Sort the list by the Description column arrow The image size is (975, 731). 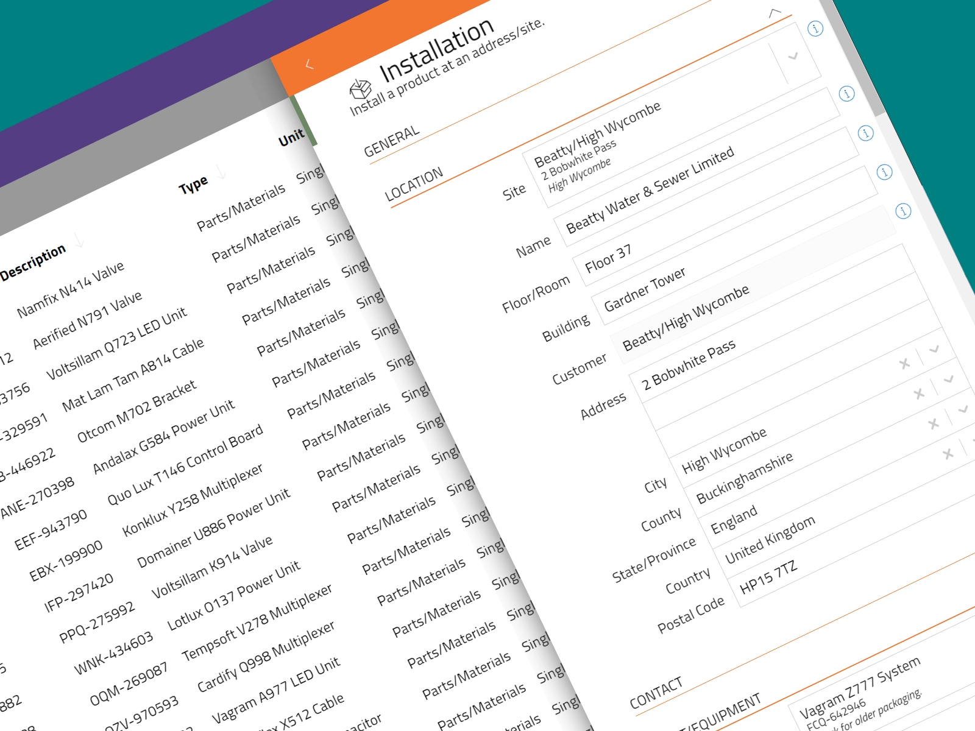pos(79,240)
